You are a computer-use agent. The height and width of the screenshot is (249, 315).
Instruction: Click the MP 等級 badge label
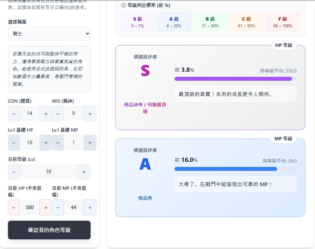(x=283, y=139)
